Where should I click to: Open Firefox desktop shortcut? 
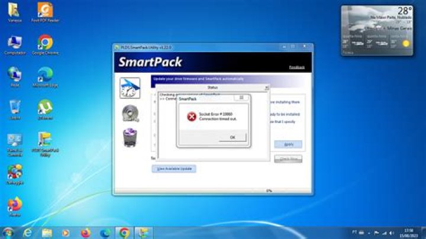pos(14,205)
